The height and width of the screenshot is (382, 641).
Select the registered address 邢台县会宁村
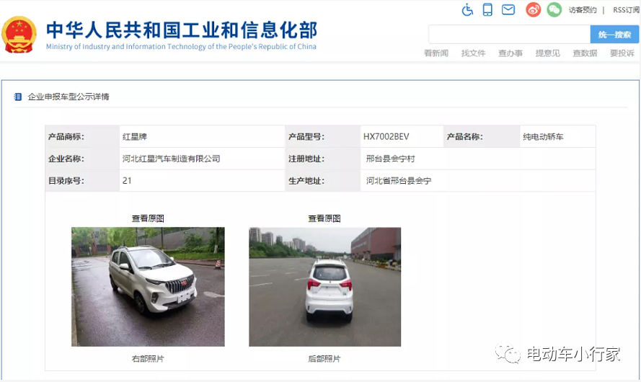(390, 159)
